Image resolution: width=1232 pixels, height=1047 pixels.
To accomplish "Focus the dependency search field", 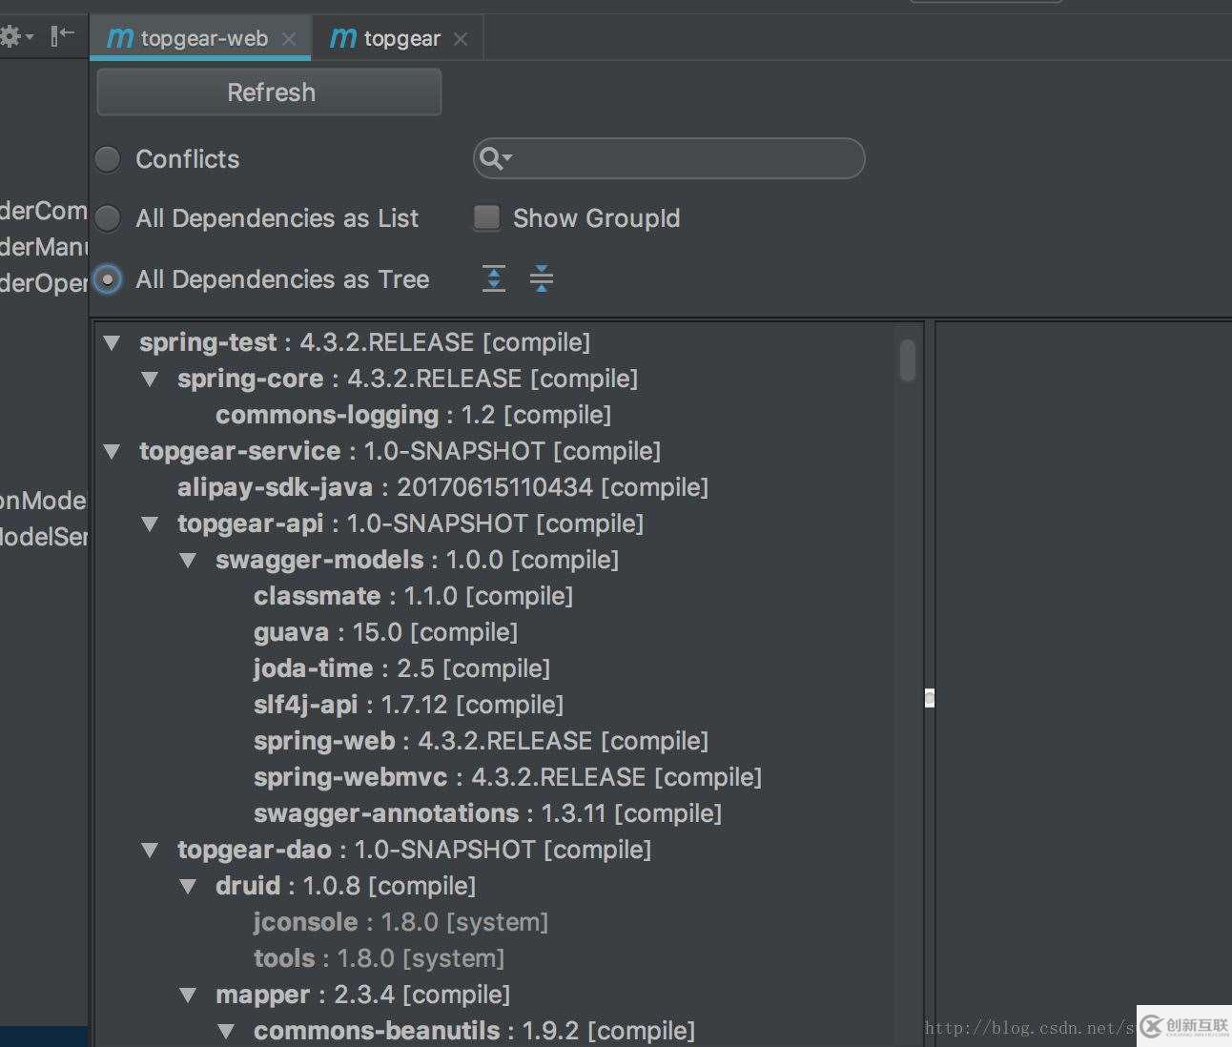I will coord(668,158).
